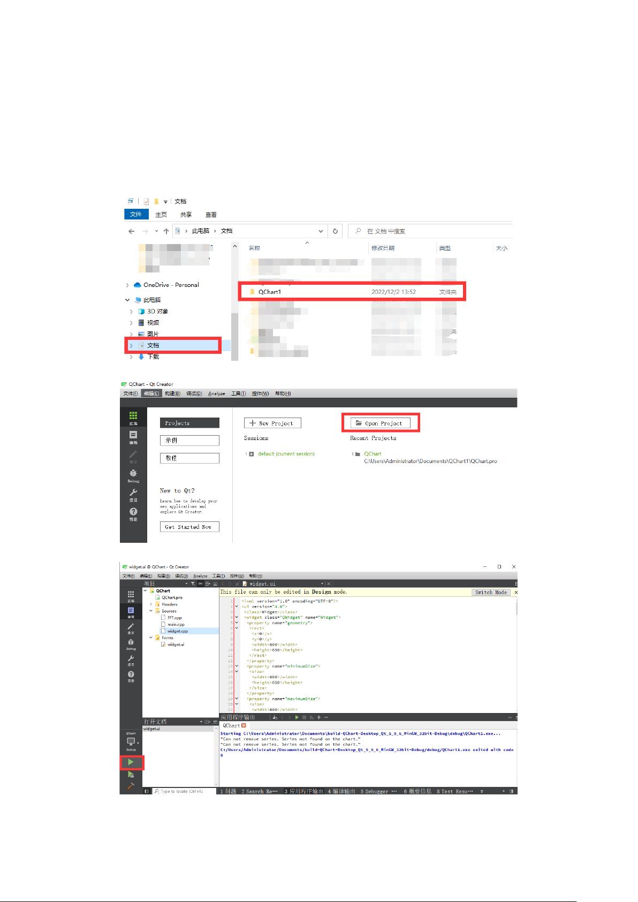Click the Type to locate field
Screen dimensions: 638x902
click(x=184, y=791)
